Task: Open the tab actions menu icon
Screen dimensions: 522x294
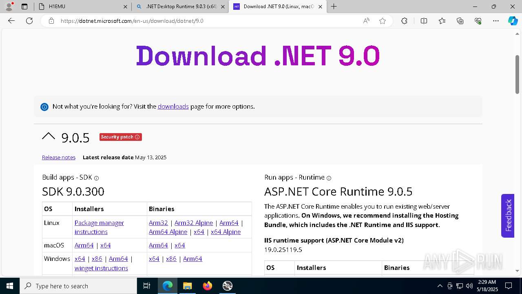Action: point(24,7)
